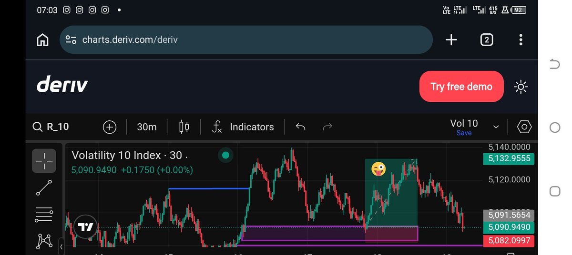Click Save under Vol 10
This screenshot has width=572, height=255.
pos(464,133)
